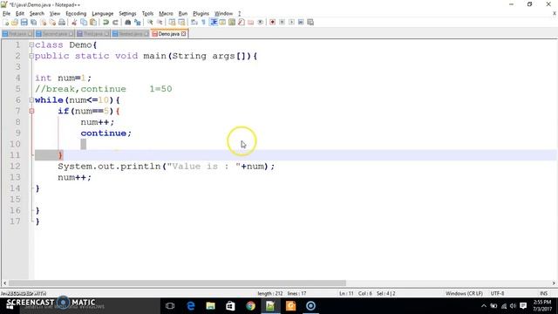Screen dimensions: 558x314
Task: Show hidden system tray icons chevron
Action: 484,306
